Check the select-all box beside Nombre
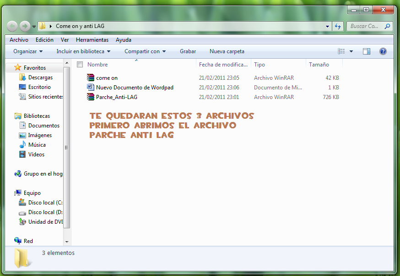 [x=80, y=65]
